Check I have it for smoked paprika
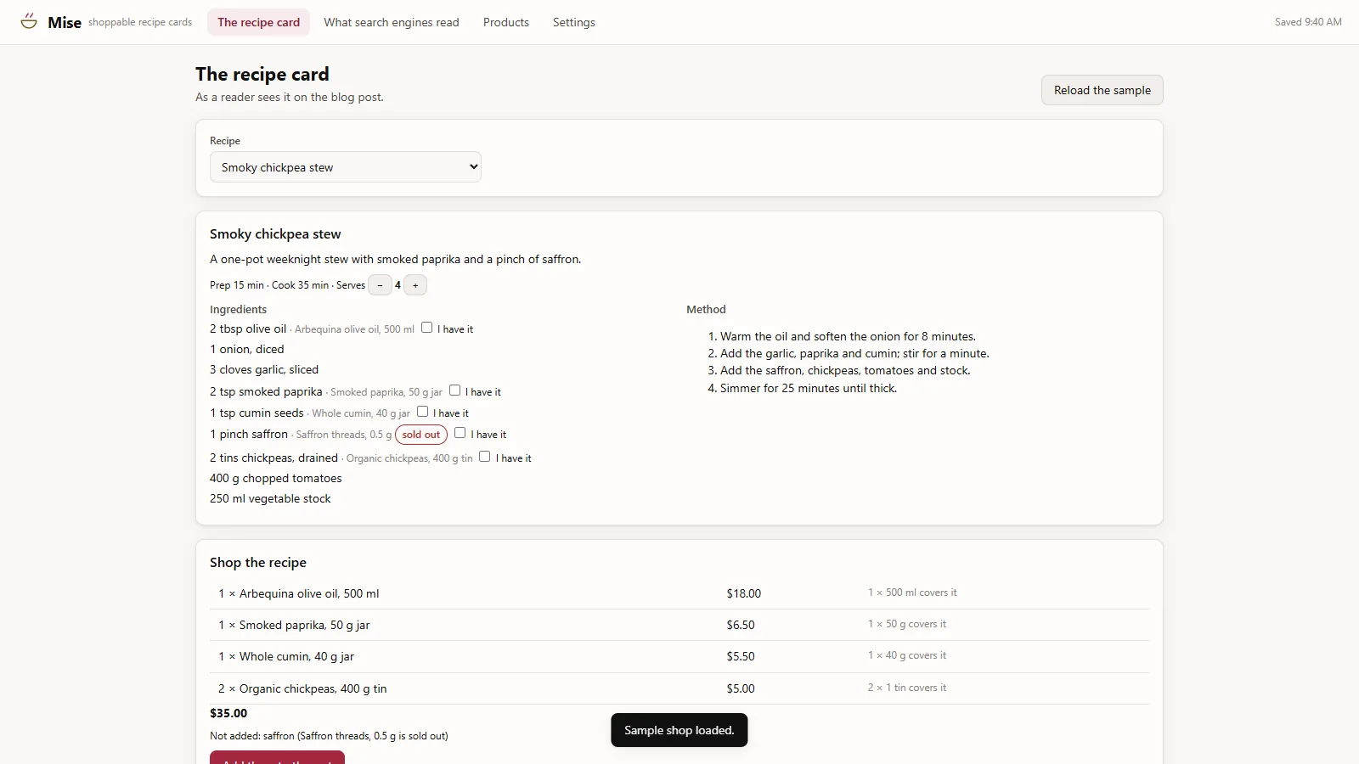This screenshot has height=764, width=1359. point(455,390)
